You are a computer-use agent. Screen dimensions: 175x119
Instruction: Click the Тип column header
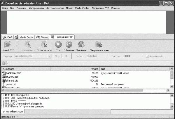click(124, 69)
